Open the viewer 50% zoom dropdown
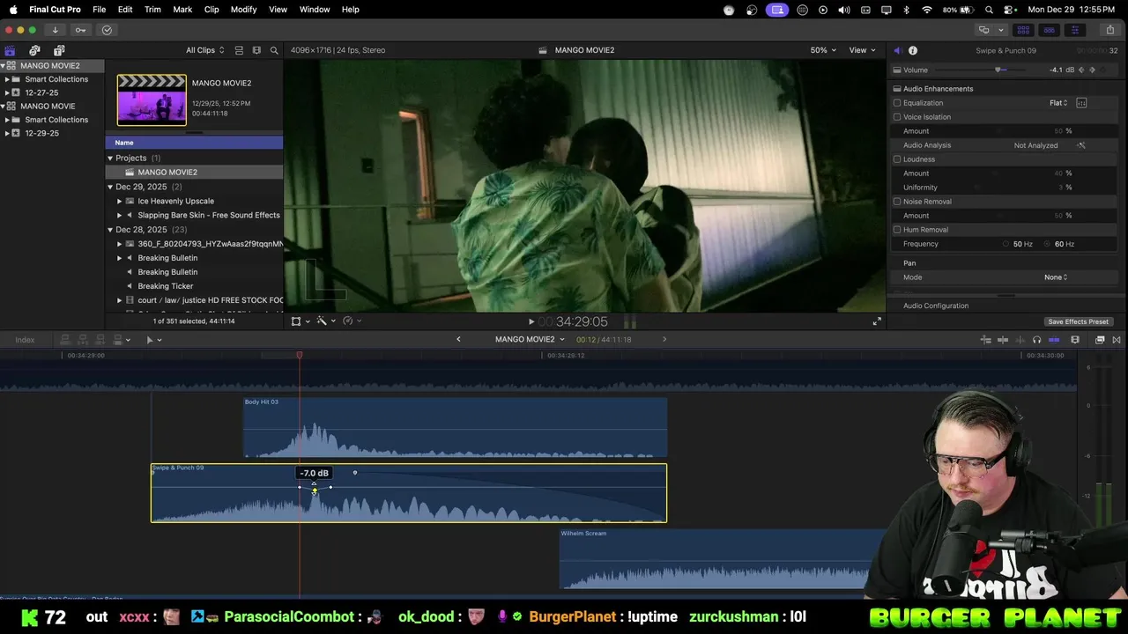 point(824,50)
